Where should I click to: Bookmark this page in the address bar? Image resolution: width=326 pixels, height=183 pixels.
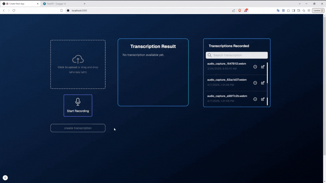point(61,10)
